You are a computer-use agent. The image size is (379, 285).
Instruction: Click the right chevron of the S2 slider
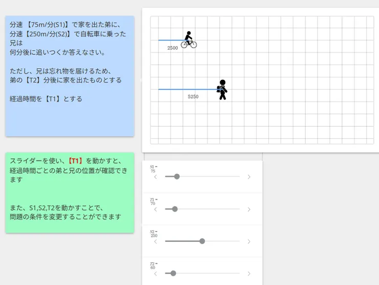pos(249,241)
